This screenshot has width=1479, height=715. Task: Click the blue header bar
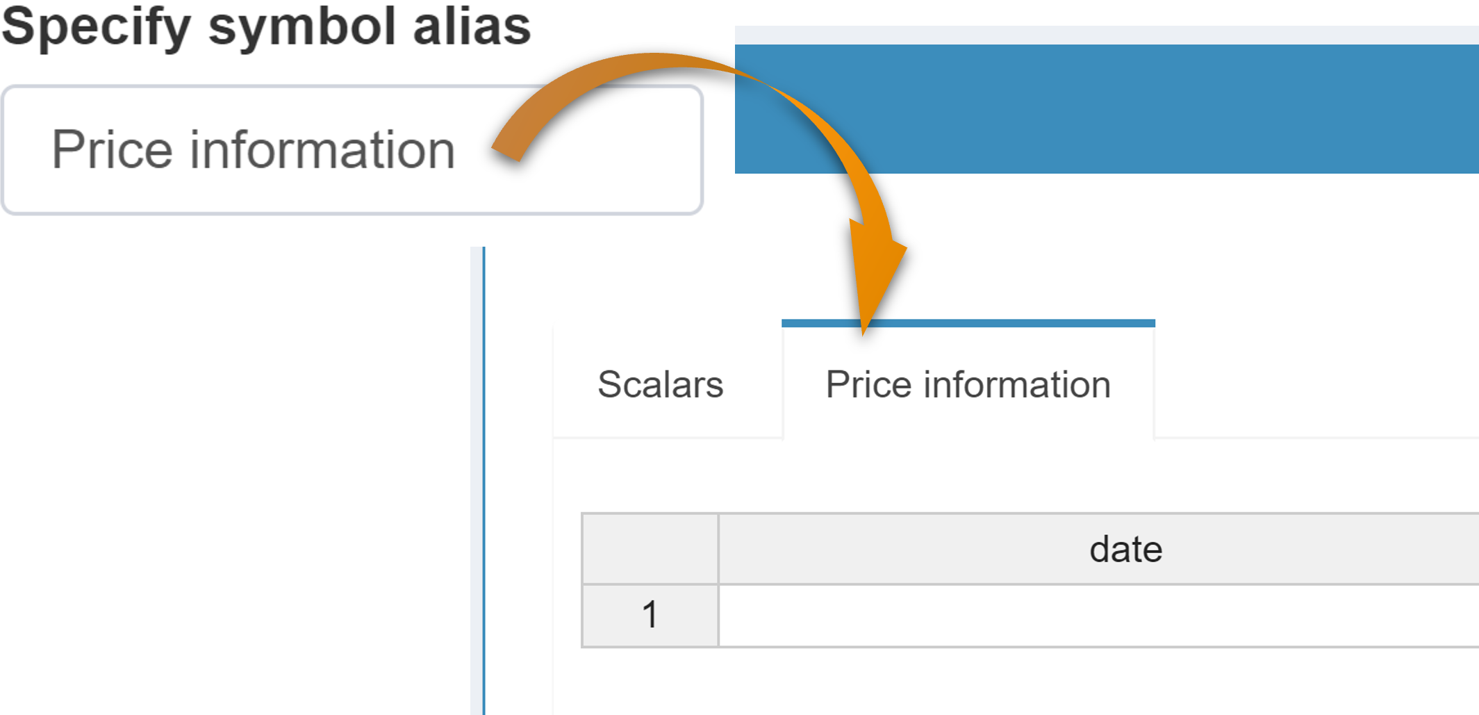pyautogui.click(x=1181, y=109)
